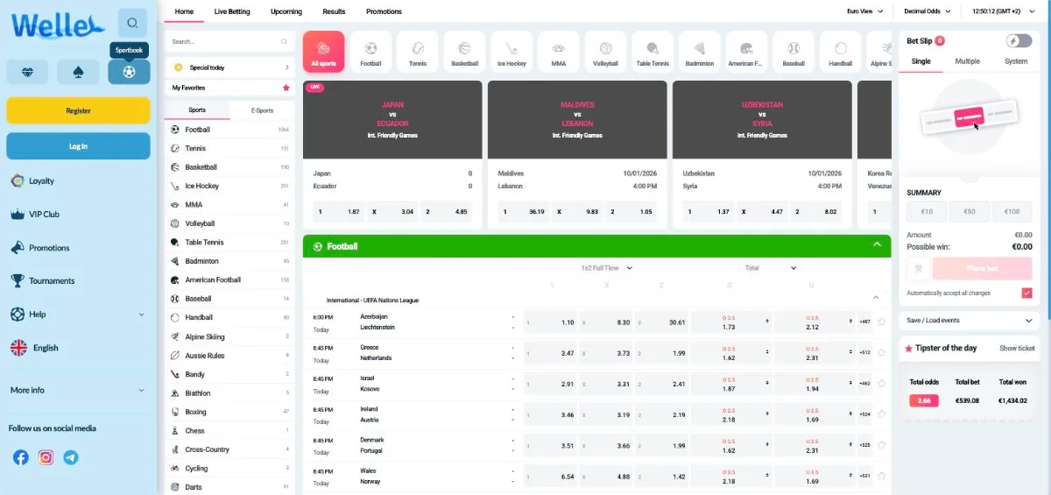Open the Decimal Odds dropdown
This screenshot has width=1051, height=495.
(x=929, y=11)
